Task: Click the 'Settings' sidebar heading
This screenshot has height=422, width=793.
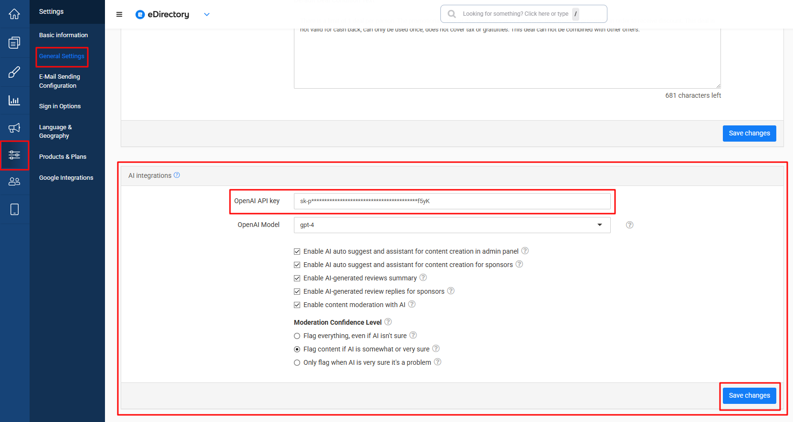Action: pos(51,11)
